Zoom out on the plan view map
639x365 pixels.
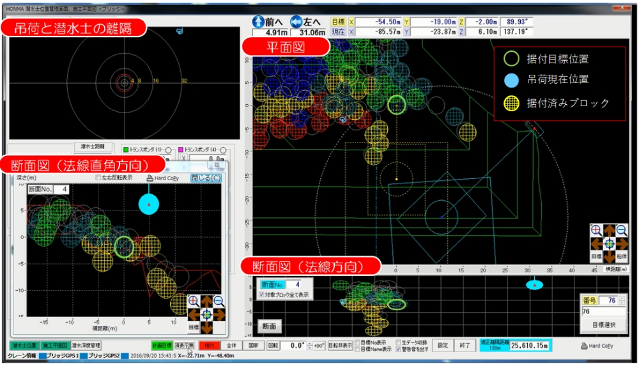tap(622, 231)
